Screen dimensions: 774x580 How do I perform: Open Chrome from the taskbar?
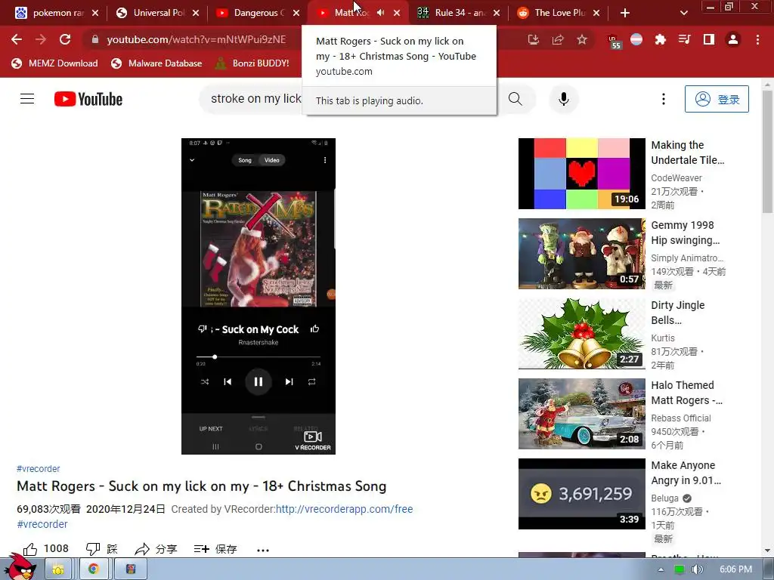(x=93, y=569)
